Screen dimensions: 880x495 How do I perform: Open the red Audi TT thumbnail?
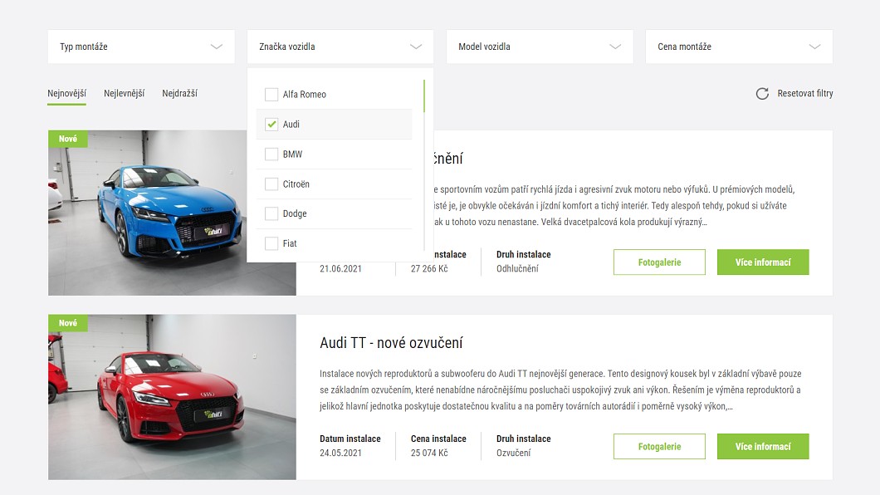point(172,397)
